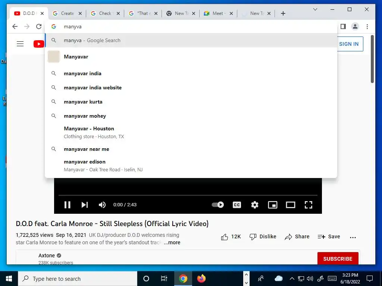Switch to the D.O.D YouTube tab

pos(29,13)
